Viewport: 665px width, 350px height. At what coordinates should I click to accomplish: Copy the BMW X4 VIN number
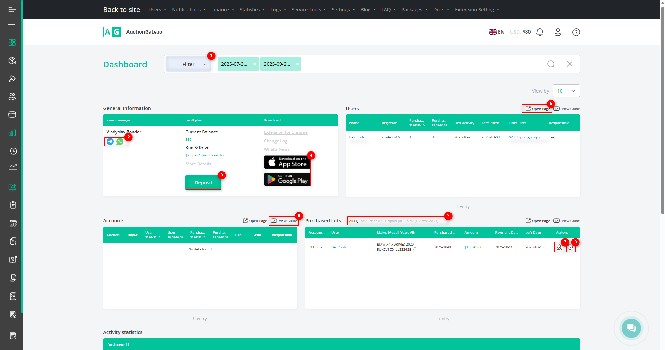(x=415, y=250)
